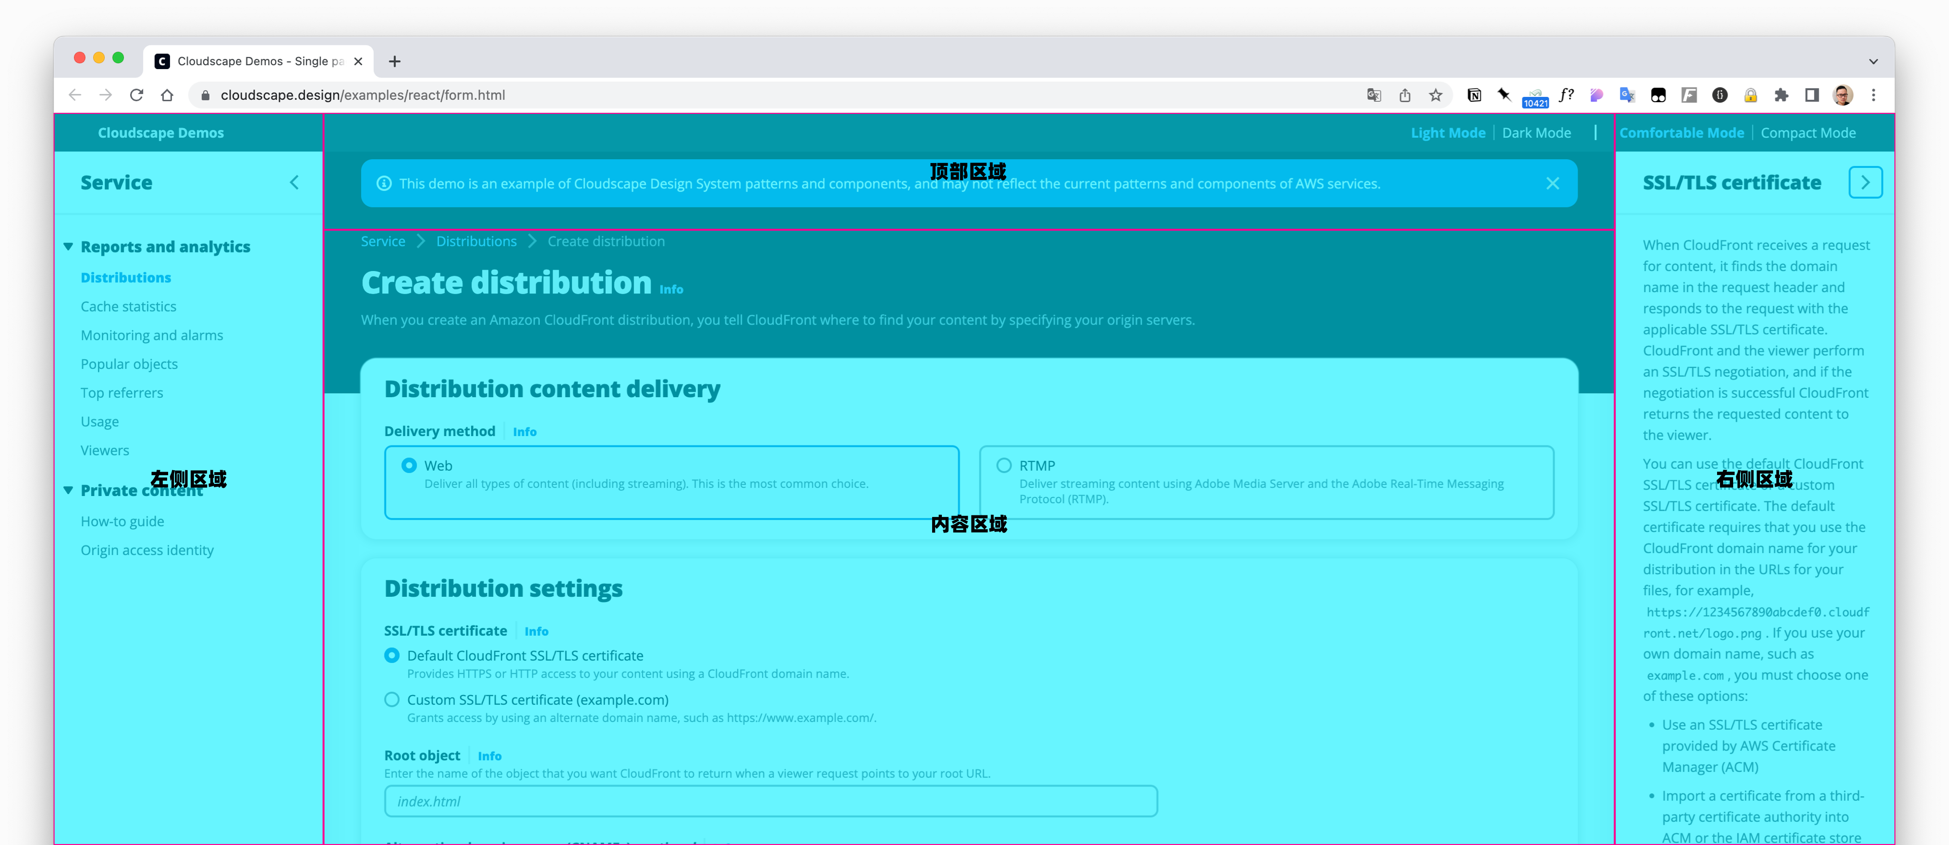Go back in browser history

(74, 94)
